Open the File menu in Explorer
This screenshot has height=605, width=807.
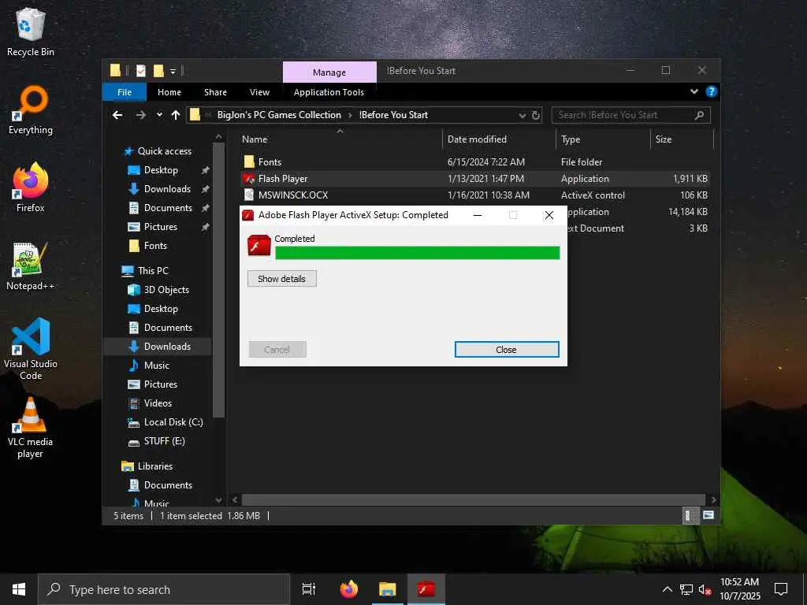pos(125,92)
